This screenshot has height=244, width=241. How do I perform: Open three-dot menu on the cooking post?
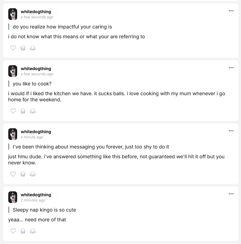pos(231,68)
